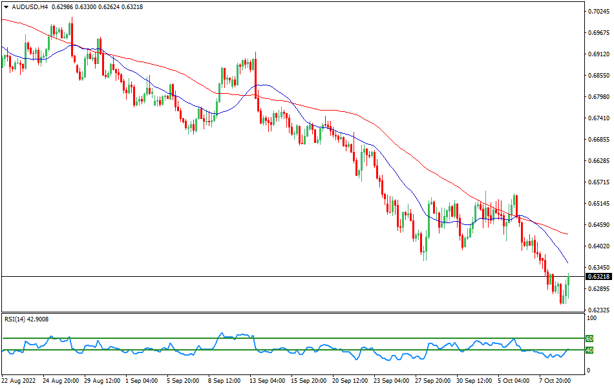This screenshot has width=614, height=388.
Task: Select the 7 Oct 20:00 time label
Action: click(555, 381)
